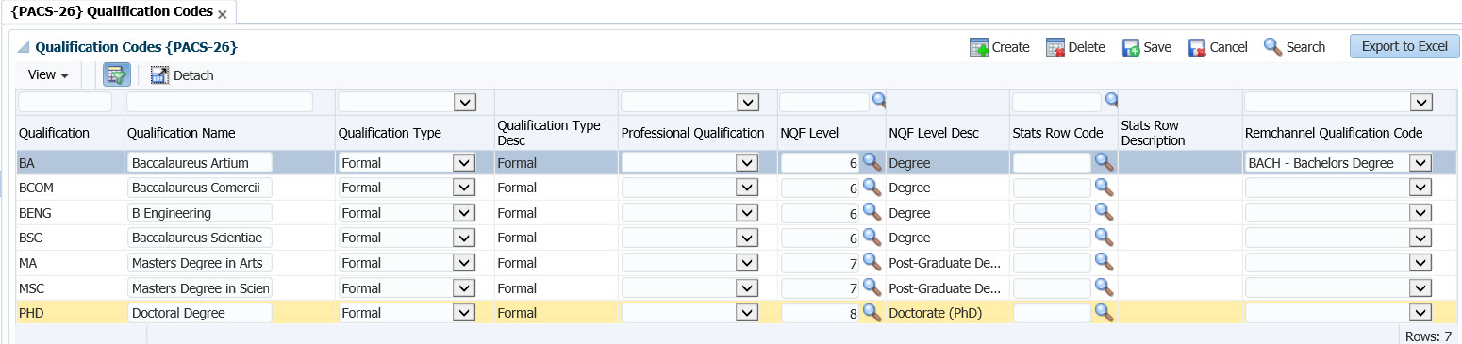
Task: Click the Export to Excel button
Action: tap(1404, 46)
